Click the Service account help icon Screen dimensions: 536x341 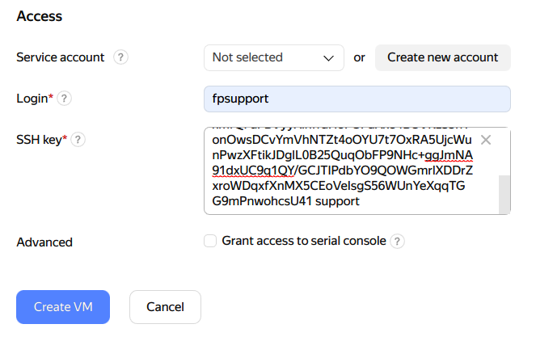[x=121, y=57]
